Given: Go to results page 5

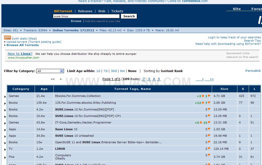Looking at the screenshot, I should pos(159,79).
